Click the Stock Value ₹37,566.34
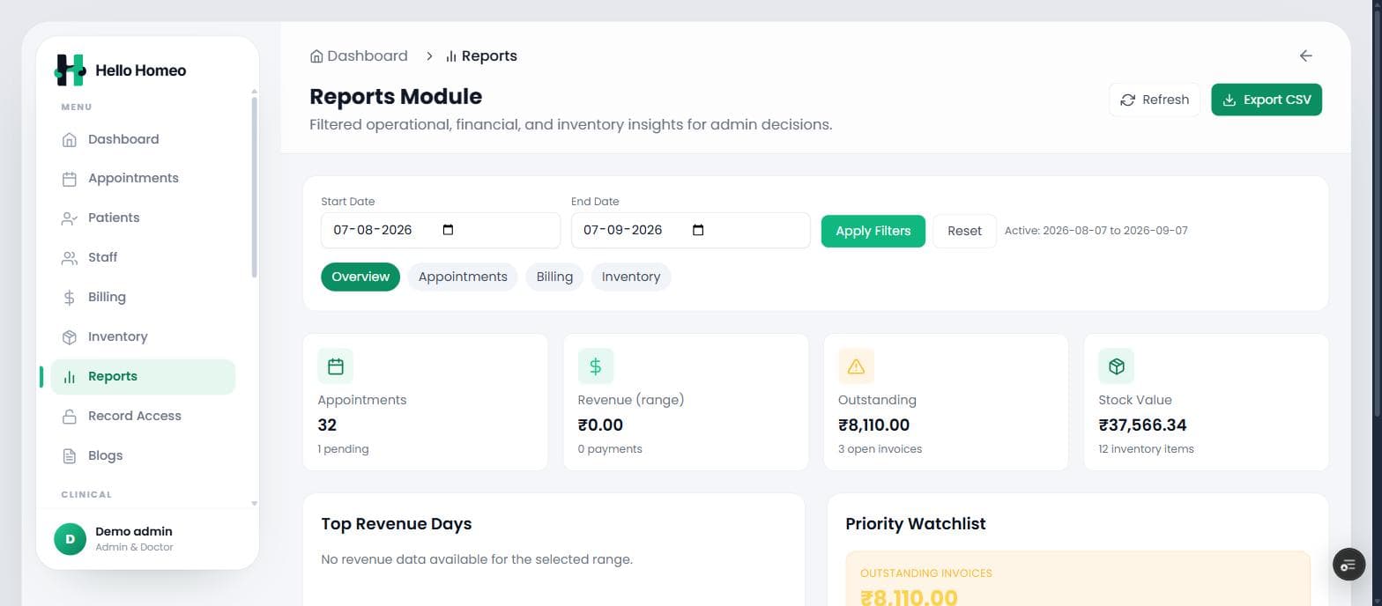Image resolution: width=1382 pixels, height=606 pixels. 1142,425
